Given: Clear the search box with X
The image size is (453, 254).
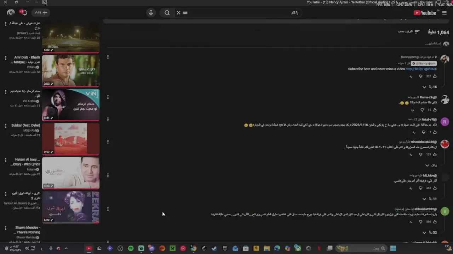Looking at the screenshot, I should pyautogui.click(x=178, y=13).
